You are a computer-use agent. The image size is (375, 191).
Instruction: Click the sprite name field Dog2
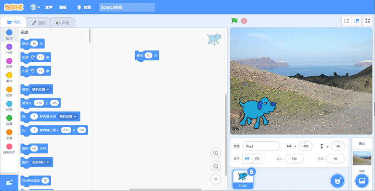coord(261,146)
